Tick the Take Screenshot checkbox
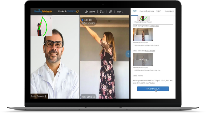The height and width of the screenshot is (113, 206). (83, 23)
